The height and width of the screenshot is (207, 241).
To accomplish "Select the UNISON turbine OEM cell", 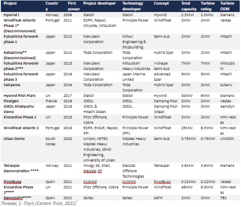I will [x=227, y=139].
